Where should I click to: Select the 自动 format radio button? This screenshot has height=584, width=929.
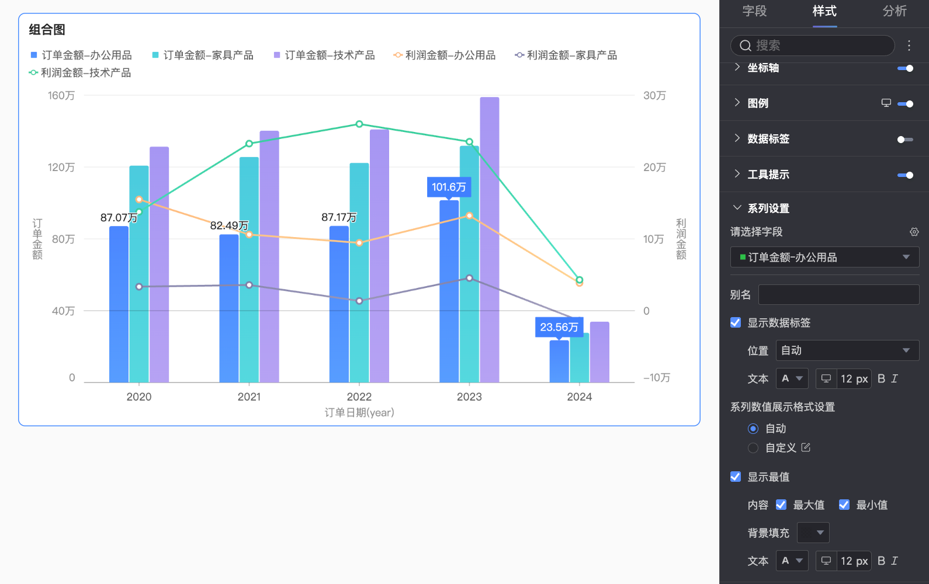point(753,429)
